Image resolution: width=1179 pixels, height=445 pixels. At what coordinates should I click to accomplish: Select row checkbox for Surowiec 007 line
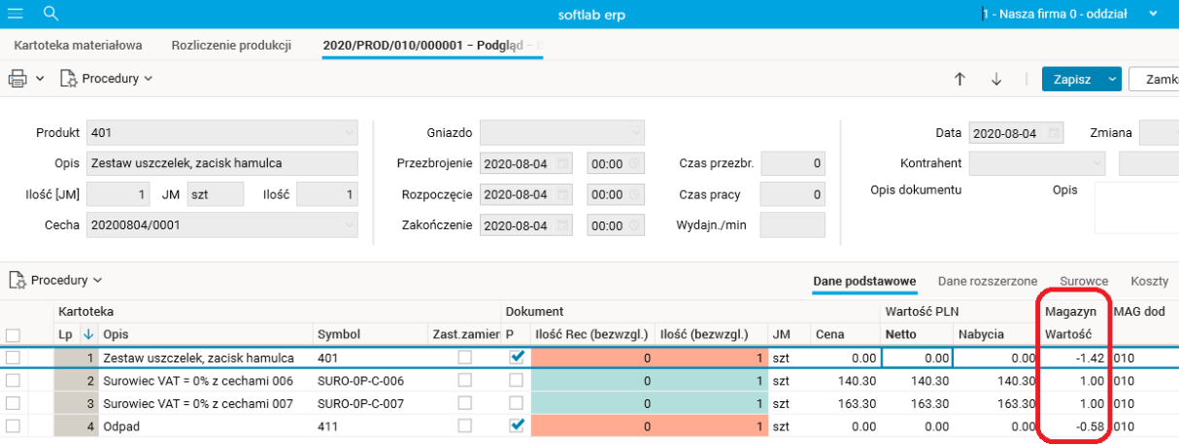point(14,402)
